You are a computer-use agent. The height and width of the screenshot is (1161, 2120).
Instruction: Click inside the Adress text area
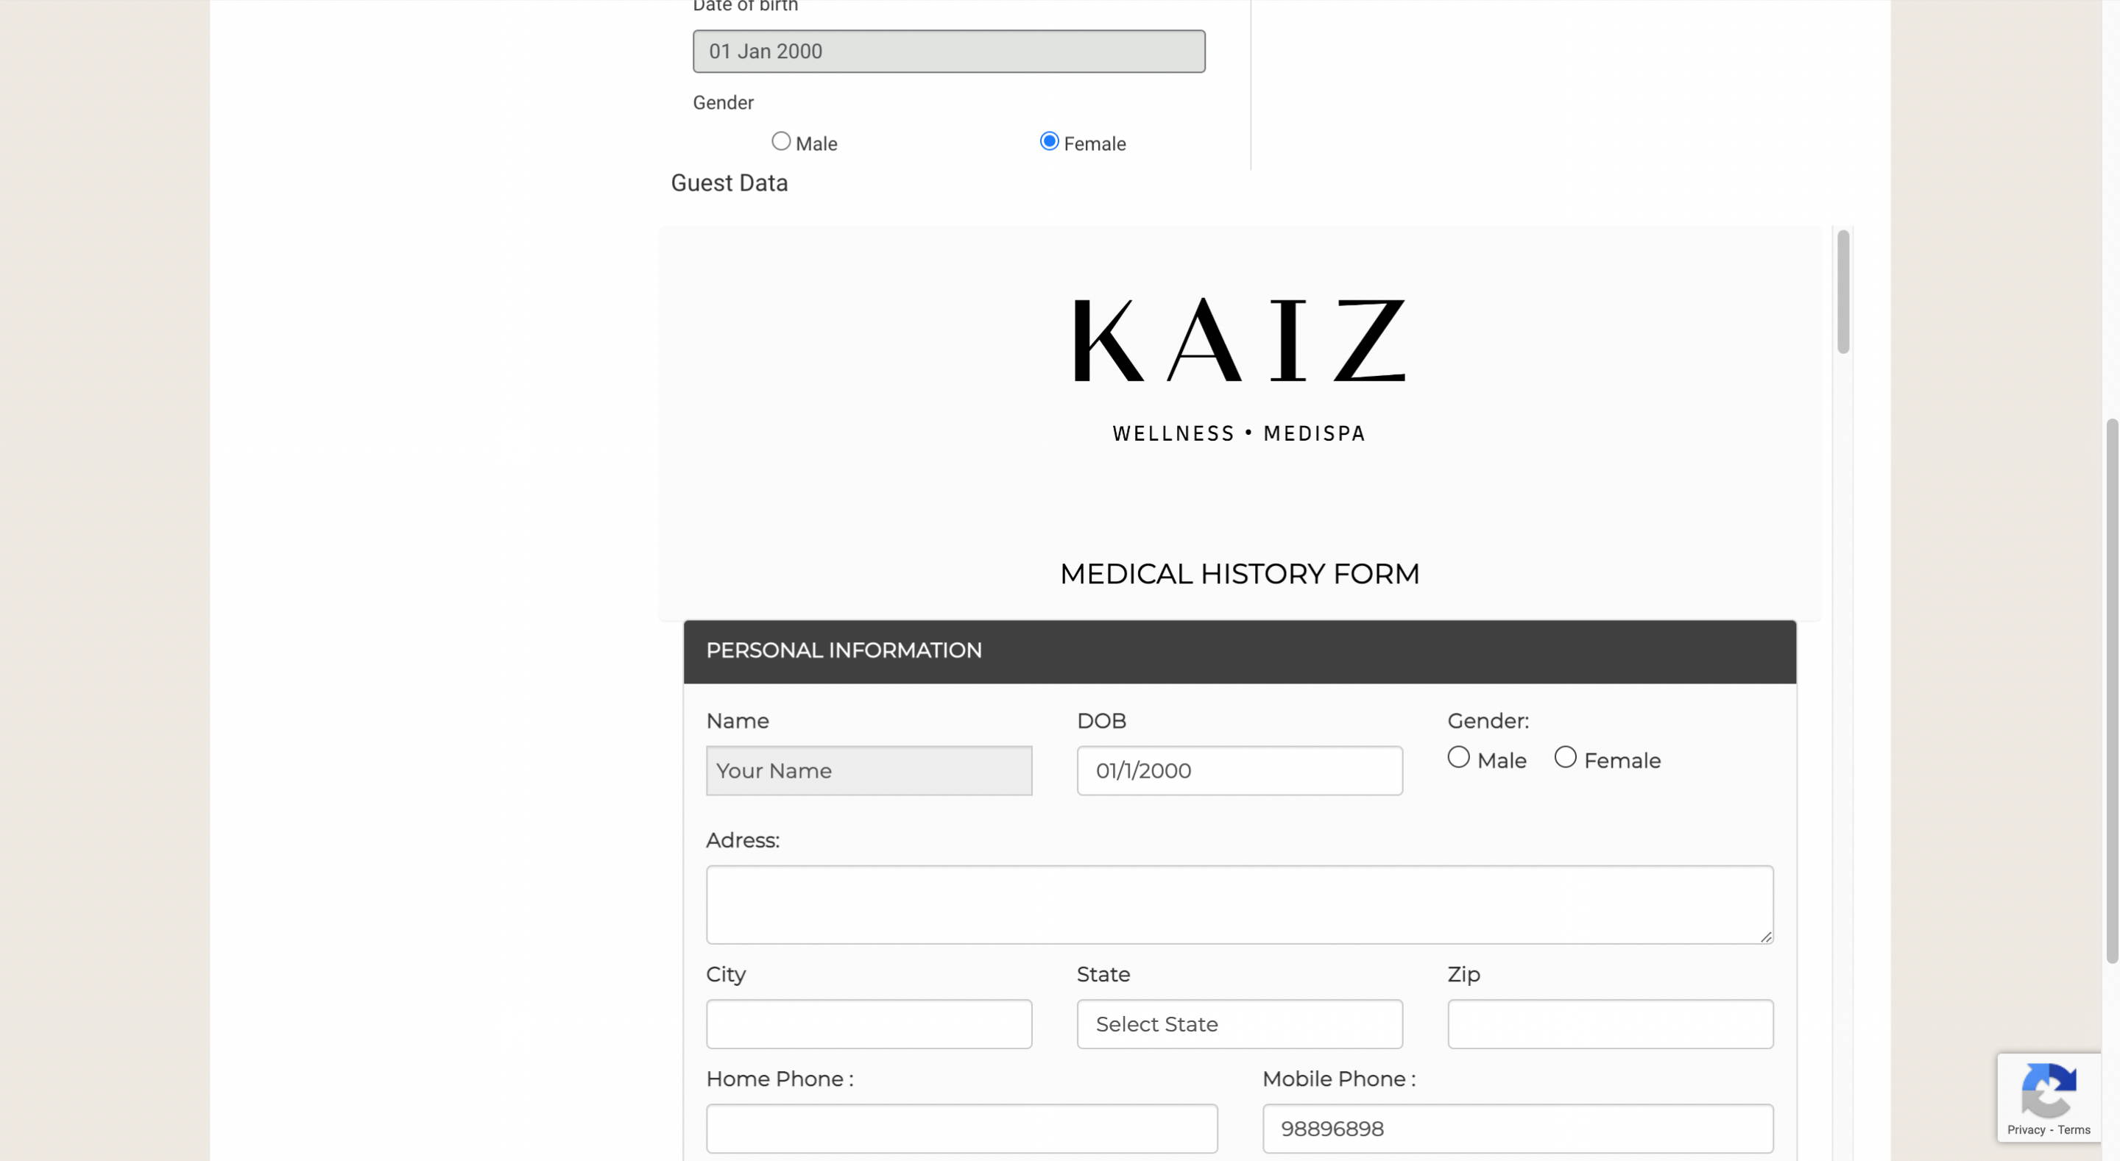click(1240, 903)
